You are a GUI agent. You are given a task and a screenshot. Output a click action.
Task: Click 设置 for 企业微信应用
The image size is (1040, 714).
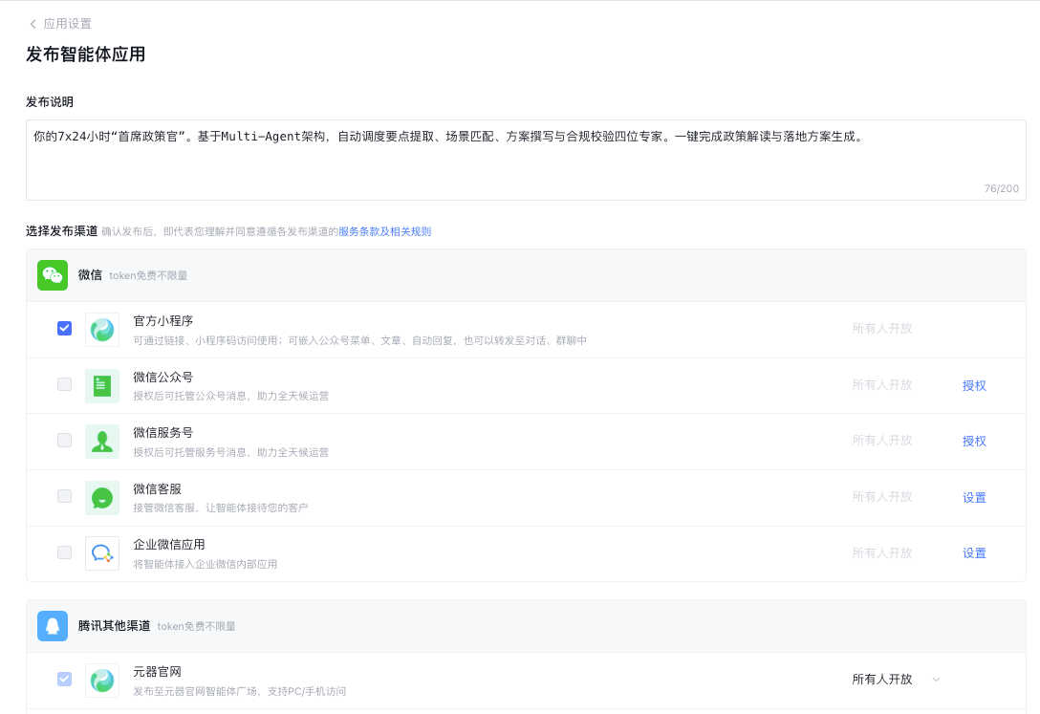click(974, 552)
